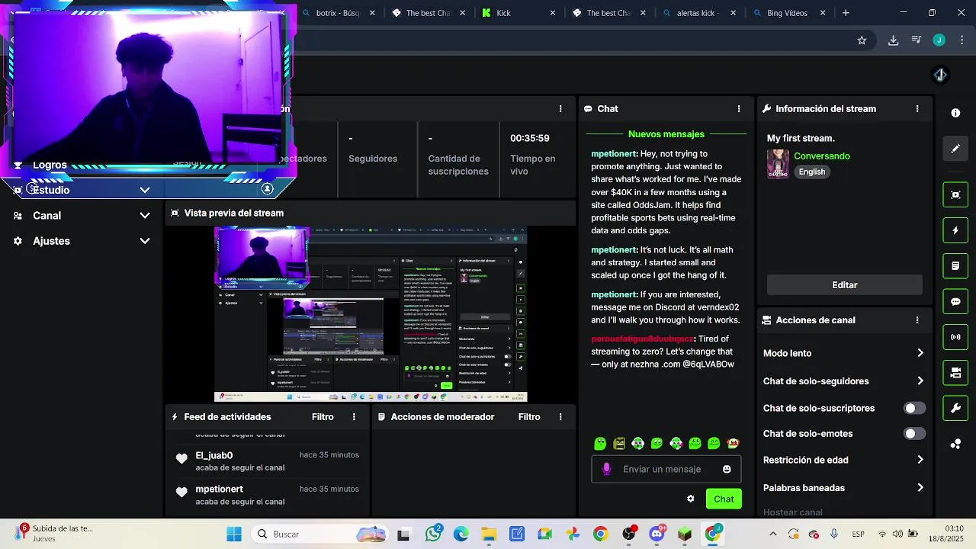Screen dimensions: 976x549
Task: Switch to the botrix búsqueda browser tab
Action: click(338, 13)
